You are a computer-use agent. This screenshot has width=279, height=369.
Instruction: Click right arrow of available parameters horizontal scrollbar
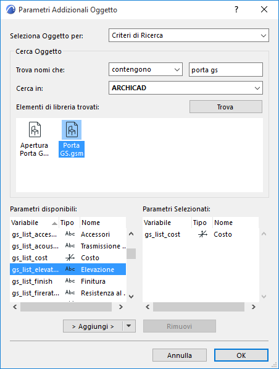pos(121,307)
